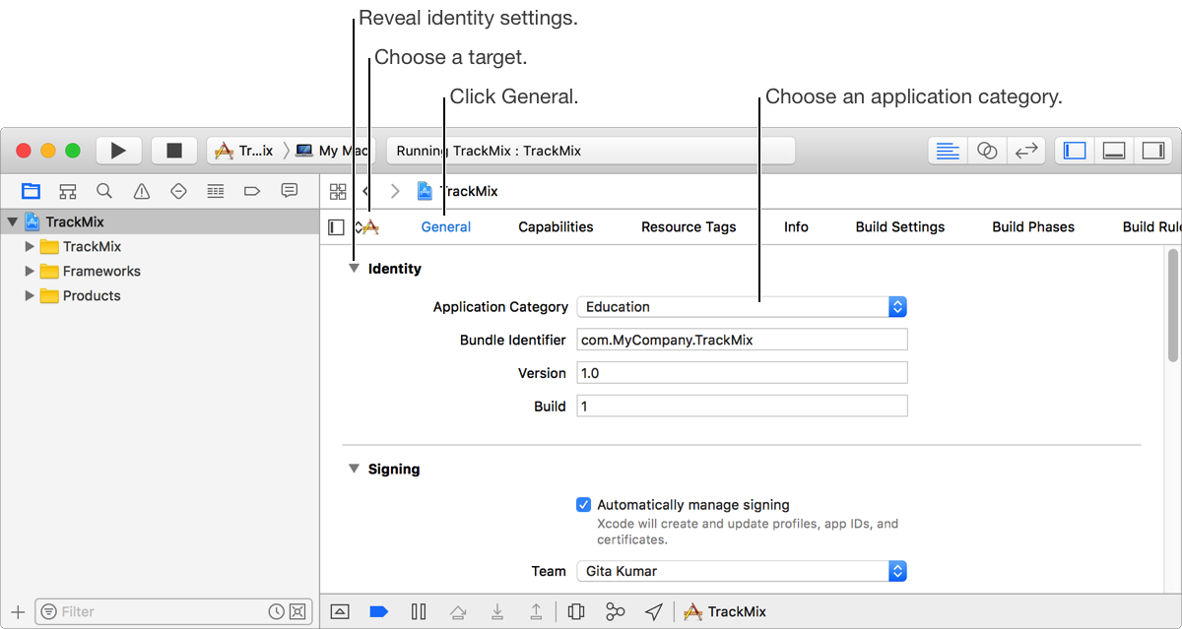This screenshot has width=1182, height=629.
Task: Edit the Bundle Identifier field
Action: coord(742,340)
